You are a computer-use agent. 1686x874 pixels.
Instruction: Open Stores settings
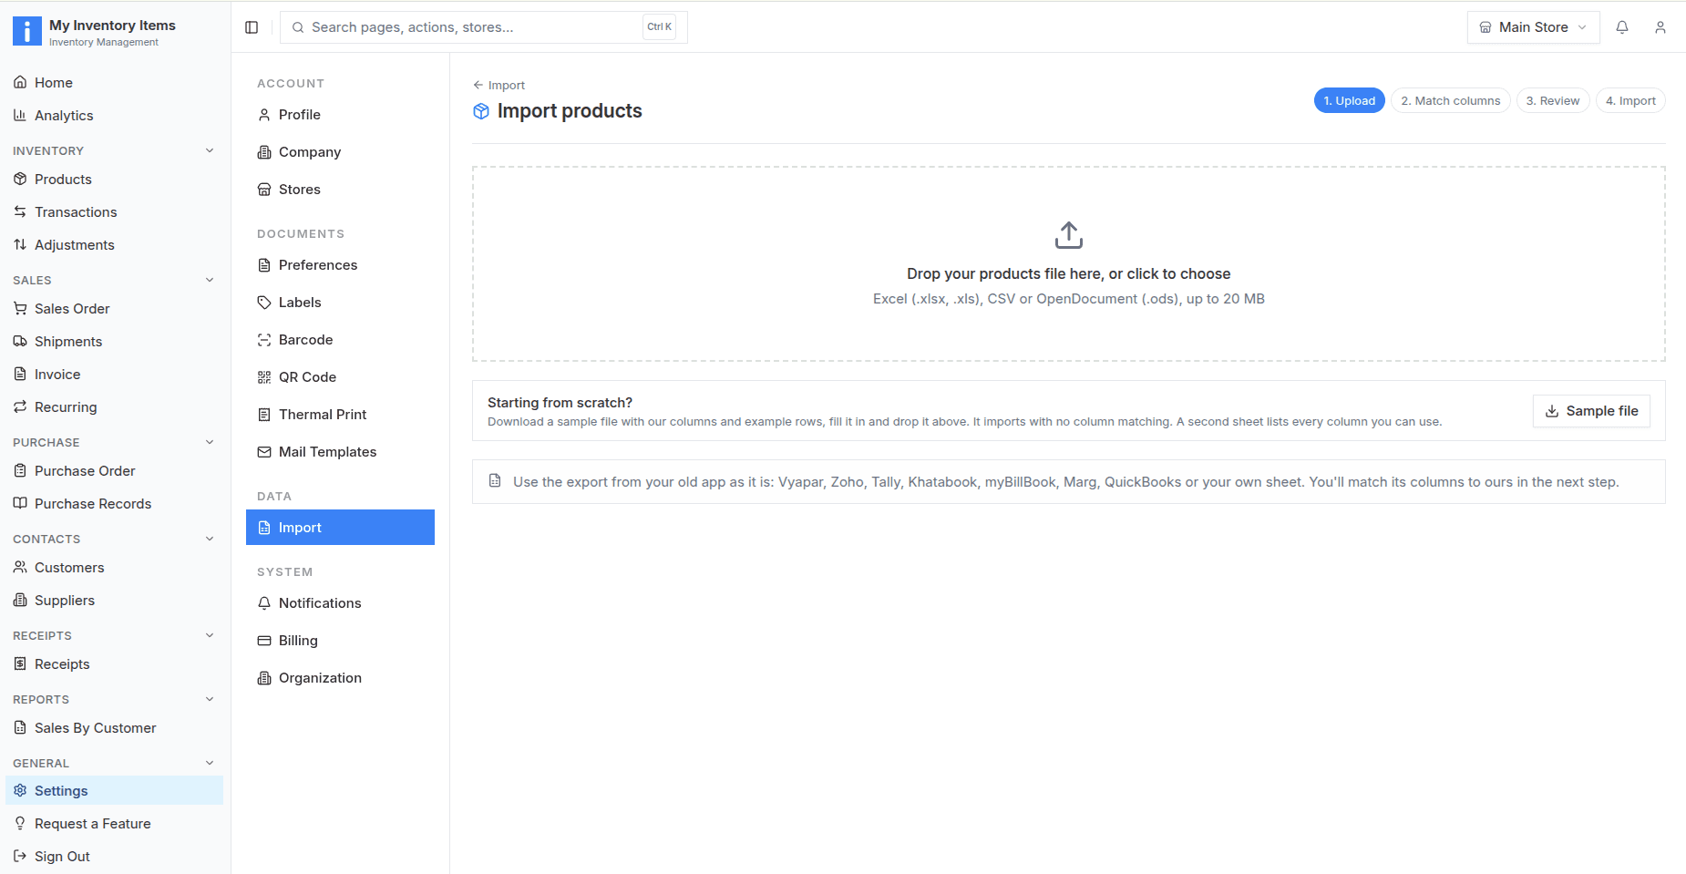[x=340, y=190]
